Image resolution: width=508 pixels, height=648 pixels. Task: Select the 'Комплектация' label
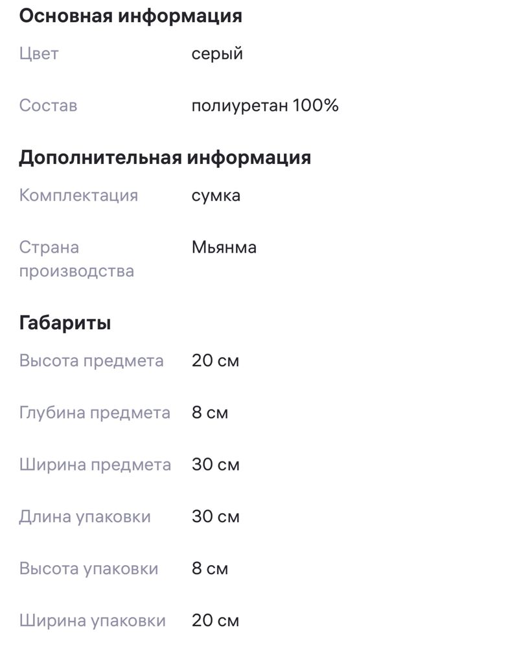tap(78, 196)
